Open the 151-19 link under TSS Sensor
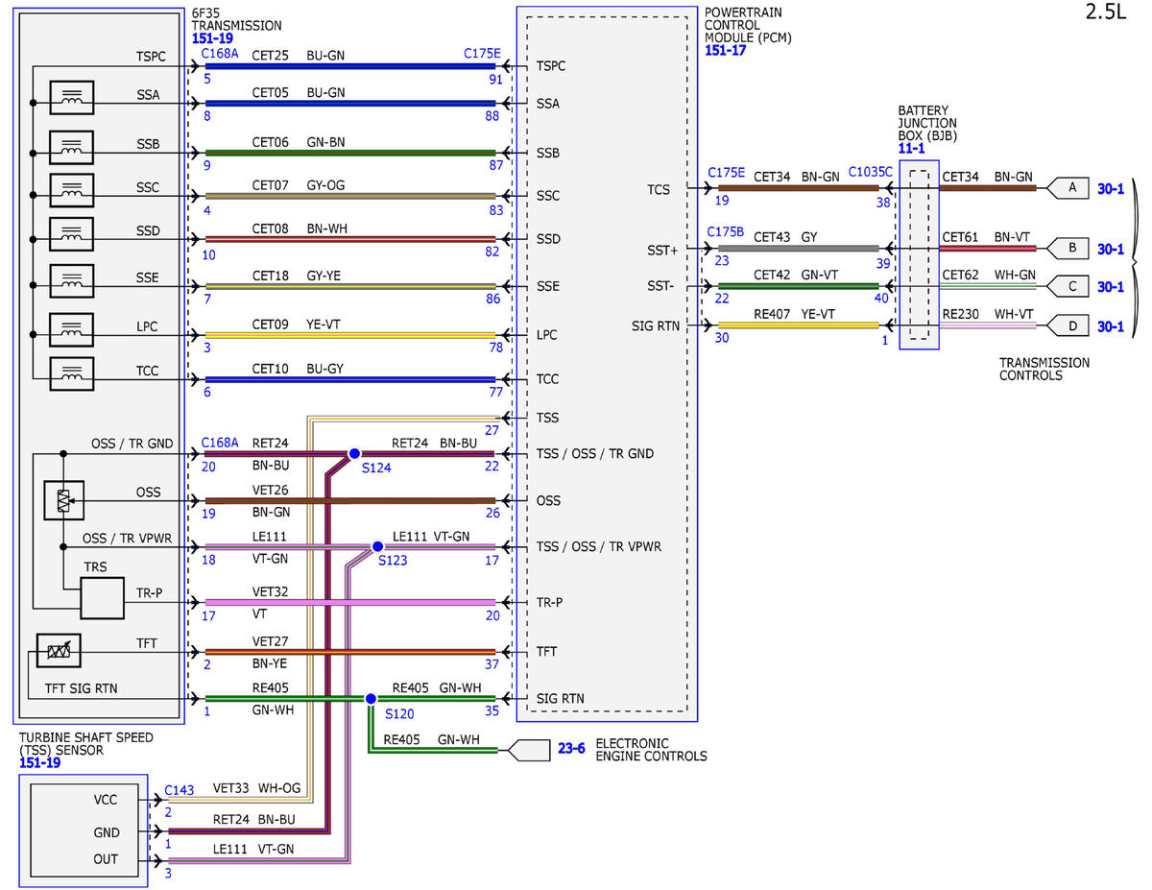The height and width of the screenshot is (890, 1152). click(x=39, y=762)
